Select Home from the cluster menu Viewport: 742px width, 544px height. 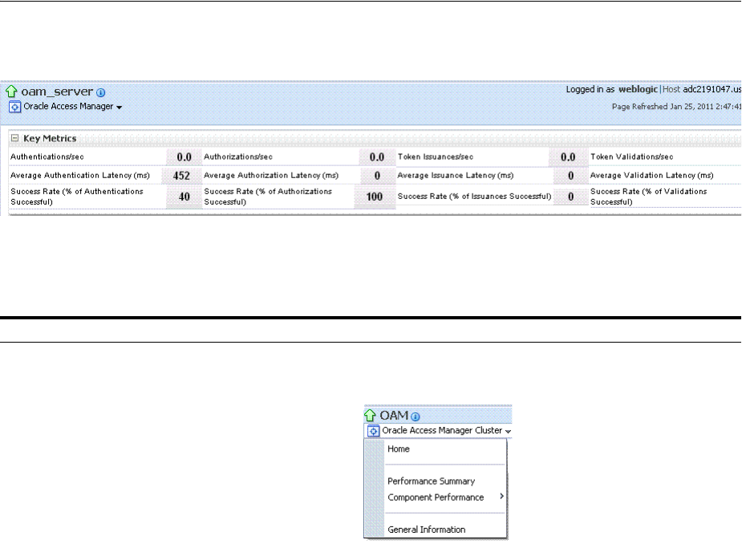(x=399, y=449)
